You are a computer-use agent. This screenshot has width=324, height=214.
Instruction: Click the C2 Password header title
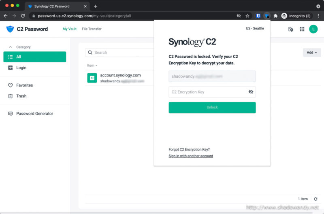[x=32, y=29]
